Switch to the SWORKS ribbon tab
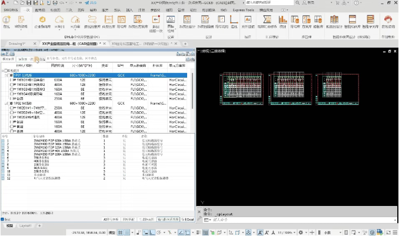Screen dimensions: 399x236 (11, 10)
